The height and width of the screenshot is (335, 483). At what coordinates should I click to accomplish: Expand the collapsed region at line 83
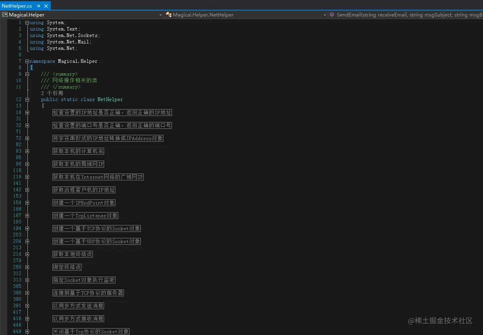pyautogui.click(x=27, y=151)
